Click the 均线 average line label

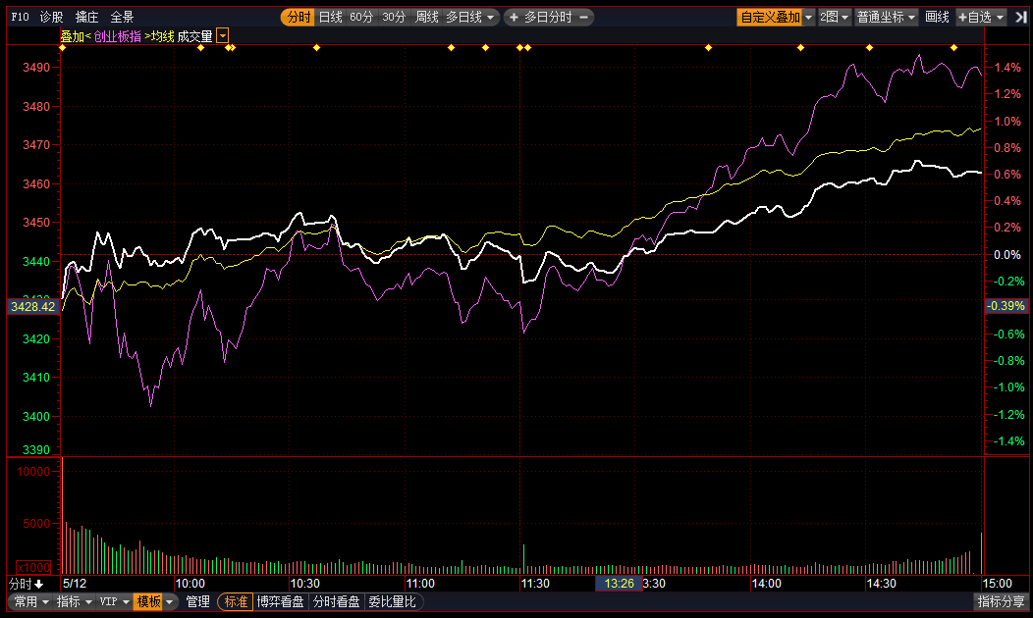[x=162, y=37]
